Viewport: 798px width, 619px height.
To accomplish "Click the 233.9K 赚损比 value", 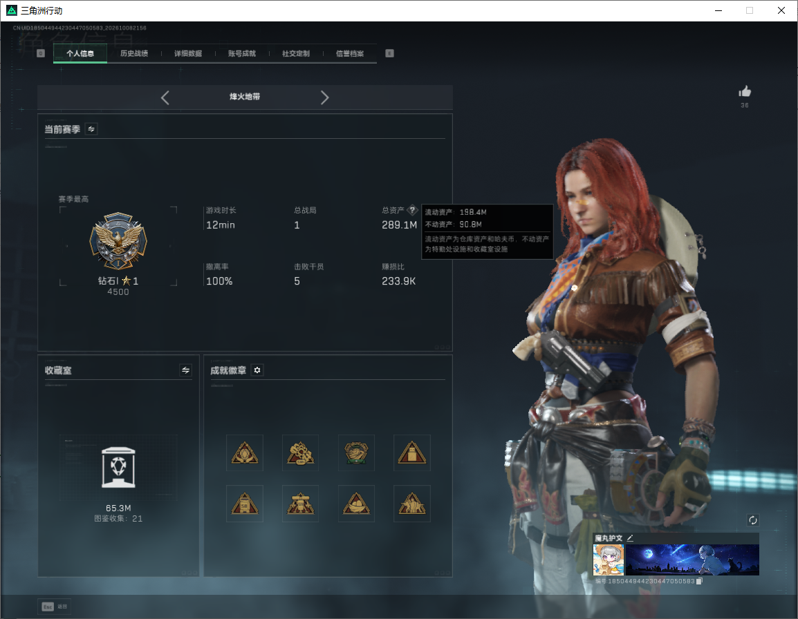I will 398,281.
